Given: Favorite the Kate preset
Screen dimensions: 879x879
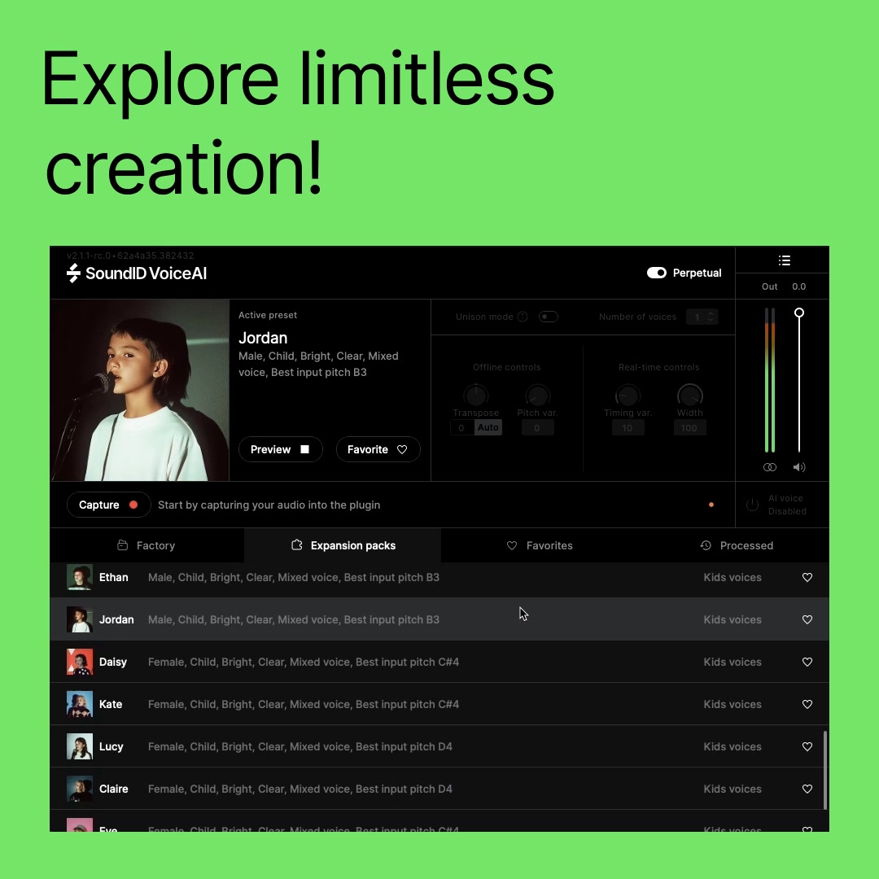Looking at the screenshot, I should coord(807,704).
